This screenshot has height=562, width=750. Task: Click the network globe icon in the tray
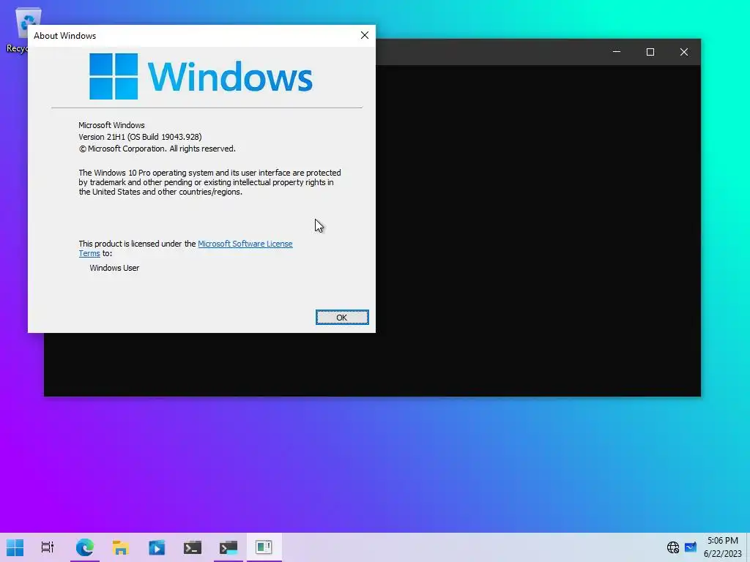tap(673, 547)
